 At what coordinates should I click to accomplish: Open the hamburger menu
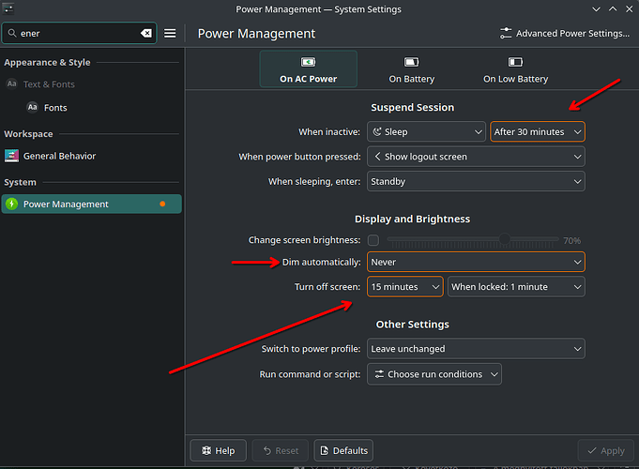click(170, 34)
